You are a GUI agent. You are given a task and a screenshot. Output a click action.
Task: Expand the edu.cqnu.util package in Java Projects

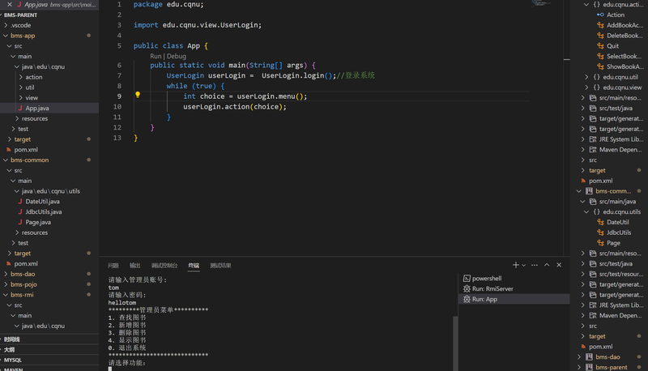(586, 77)
